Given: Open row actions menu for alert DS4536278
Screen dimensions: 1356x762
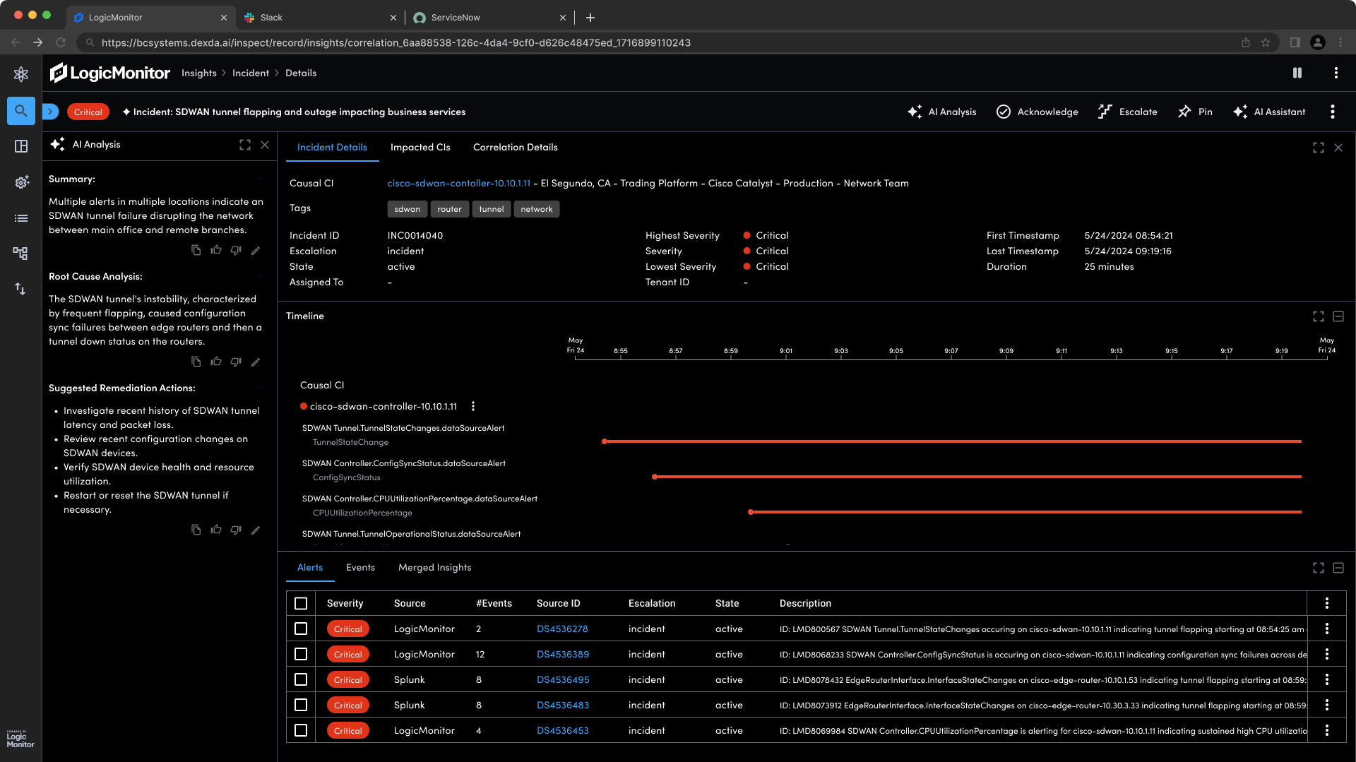Looking at the screenshot, I should tap(1327, 629).
